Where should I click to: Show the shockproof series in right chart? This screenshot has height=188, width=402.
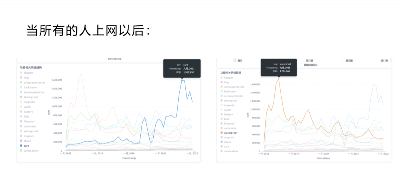point(230,101)
